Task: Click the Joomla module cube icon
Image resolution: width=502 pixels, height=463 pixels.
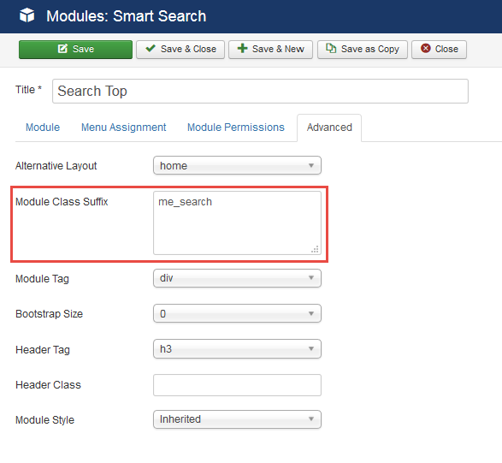Action: point(27,15)
